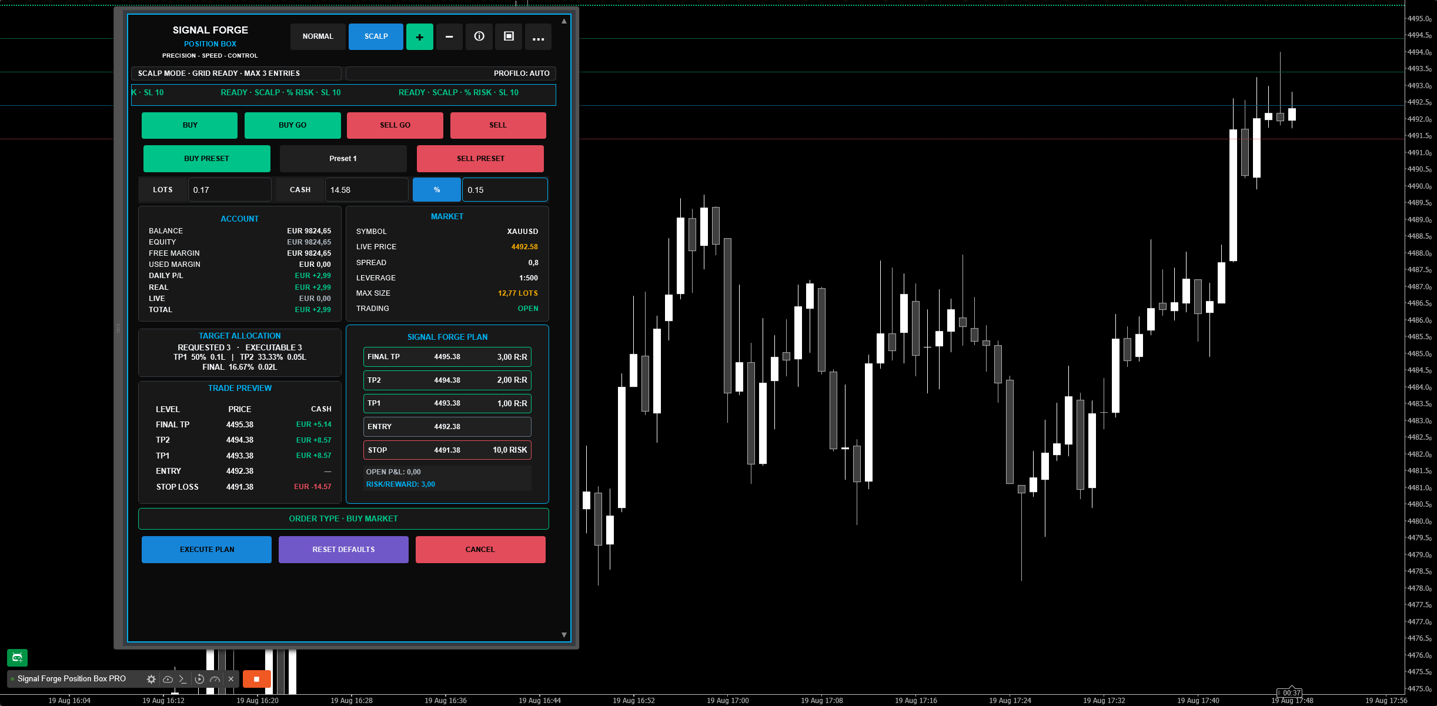This screenshot has width=1437, height=706.
Task: Click the red CANCEL button
Action: click(480, 550)
